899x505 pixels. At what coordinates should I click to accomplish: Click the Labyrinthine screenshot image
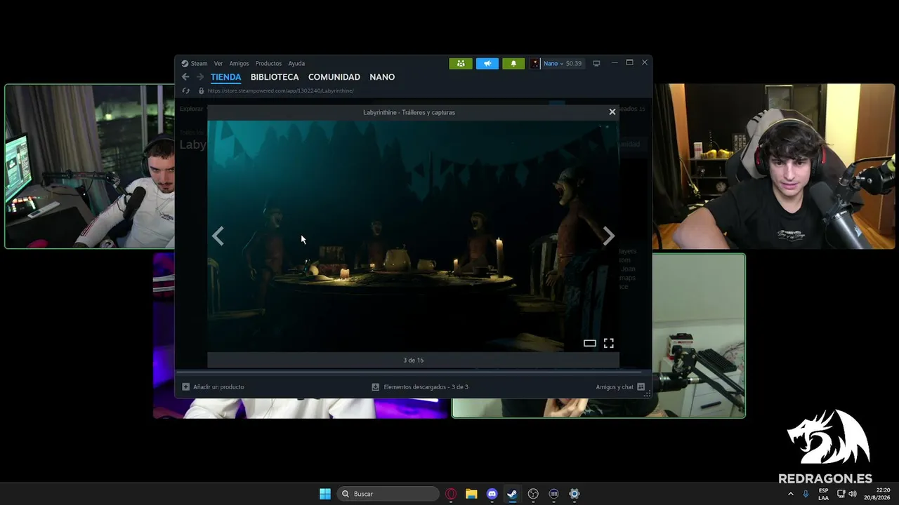tap(413, 236)
